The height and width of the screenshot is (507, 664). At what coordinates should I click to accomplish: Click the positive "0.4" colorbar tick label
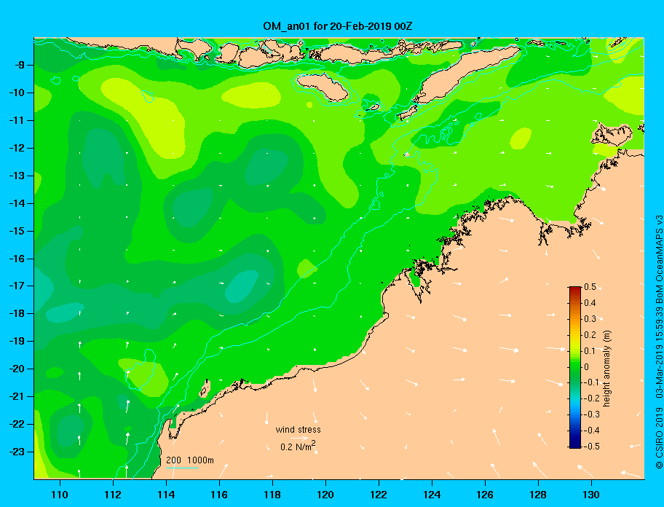(590, 303)
